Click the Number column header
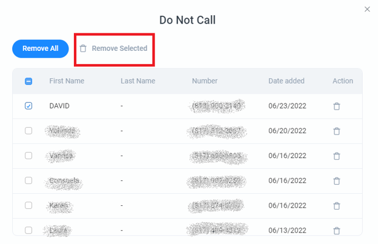The height and width of the screenshot is (244, 378). coord(205,81)
